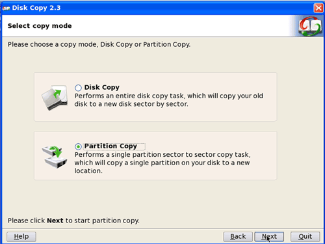This screenshot has width=325, height=244.
Task: Go Back to the previous step
Action: 238,236
